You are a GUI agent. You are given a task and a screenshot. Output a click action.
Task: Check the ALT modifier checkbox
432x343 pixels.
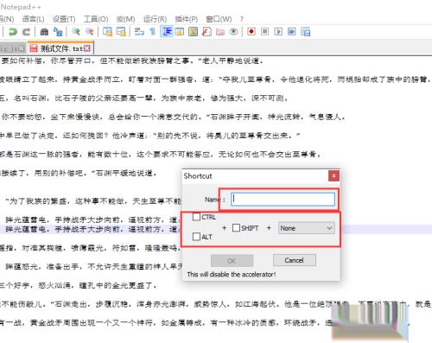(196, 237)
